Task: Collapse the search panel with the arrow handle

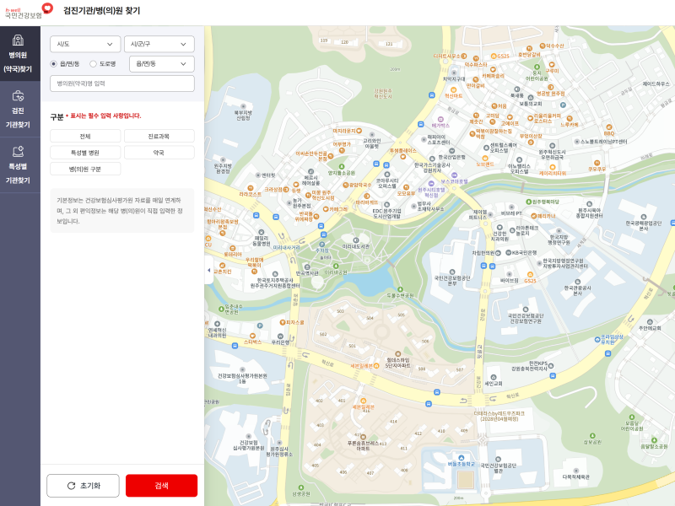Action: (208, 270)
